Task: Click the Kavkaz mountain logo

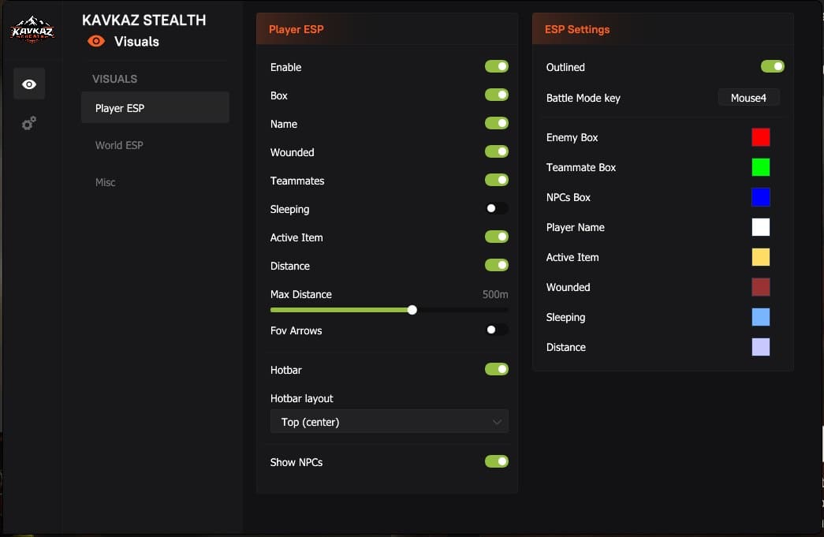Action: pos(32,29)
